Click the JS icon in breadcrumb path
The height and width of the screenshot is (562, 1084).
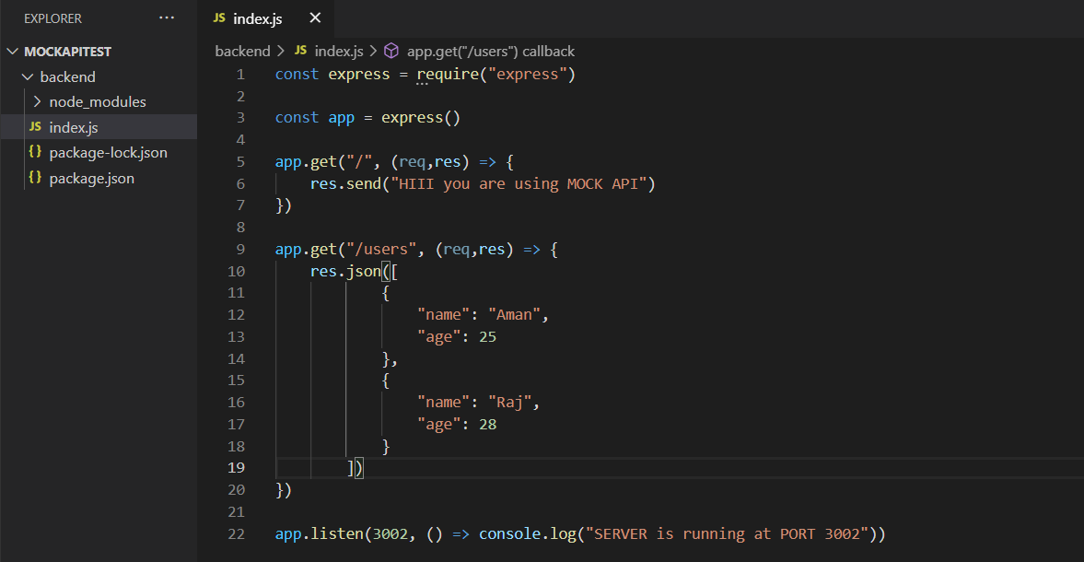[300, 52]
